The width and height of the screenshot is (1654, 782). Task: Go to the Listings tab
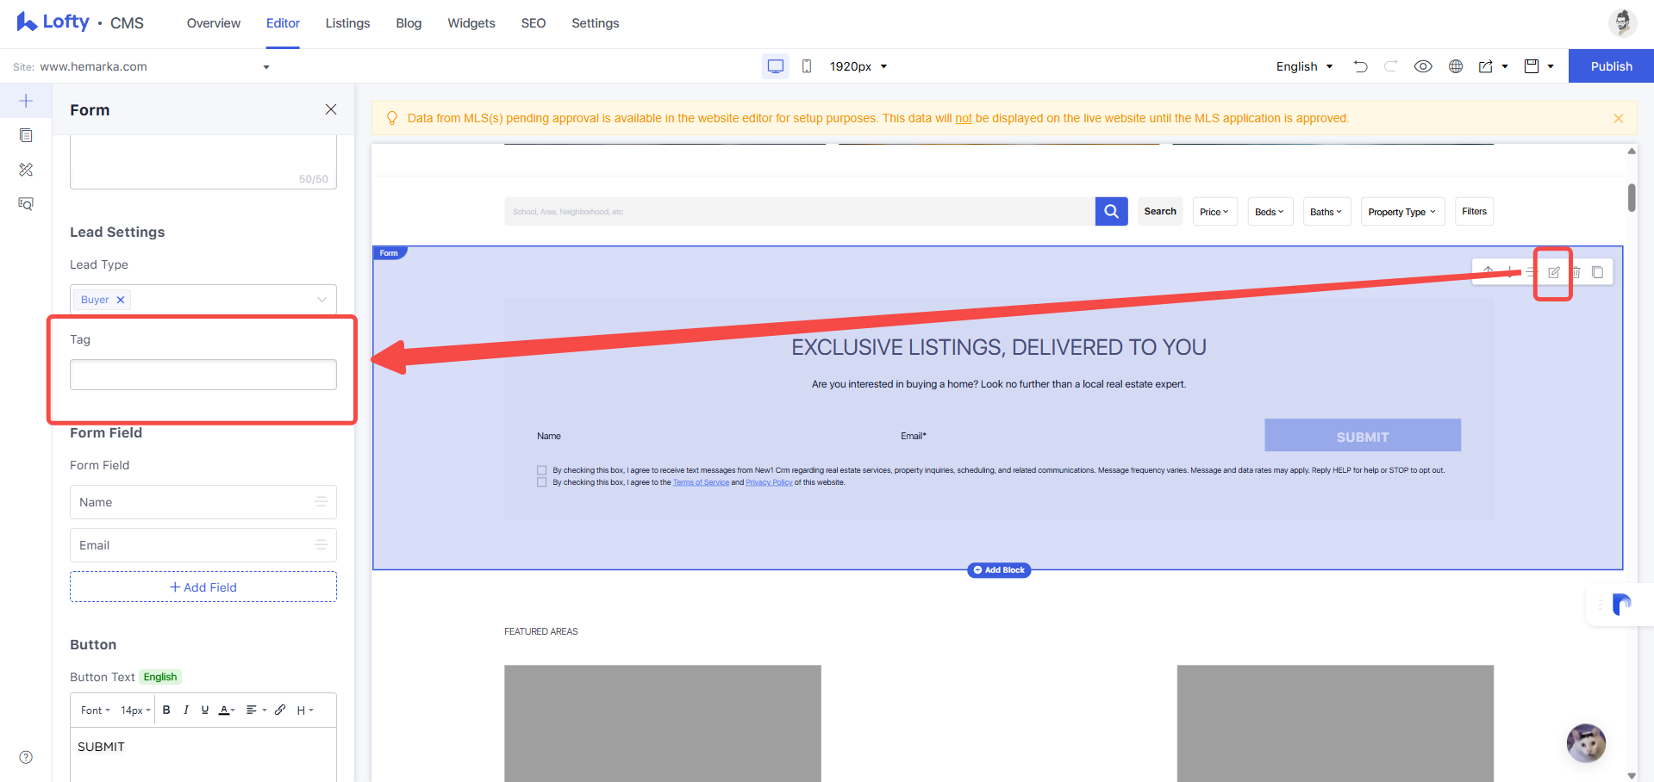point(347,23)
